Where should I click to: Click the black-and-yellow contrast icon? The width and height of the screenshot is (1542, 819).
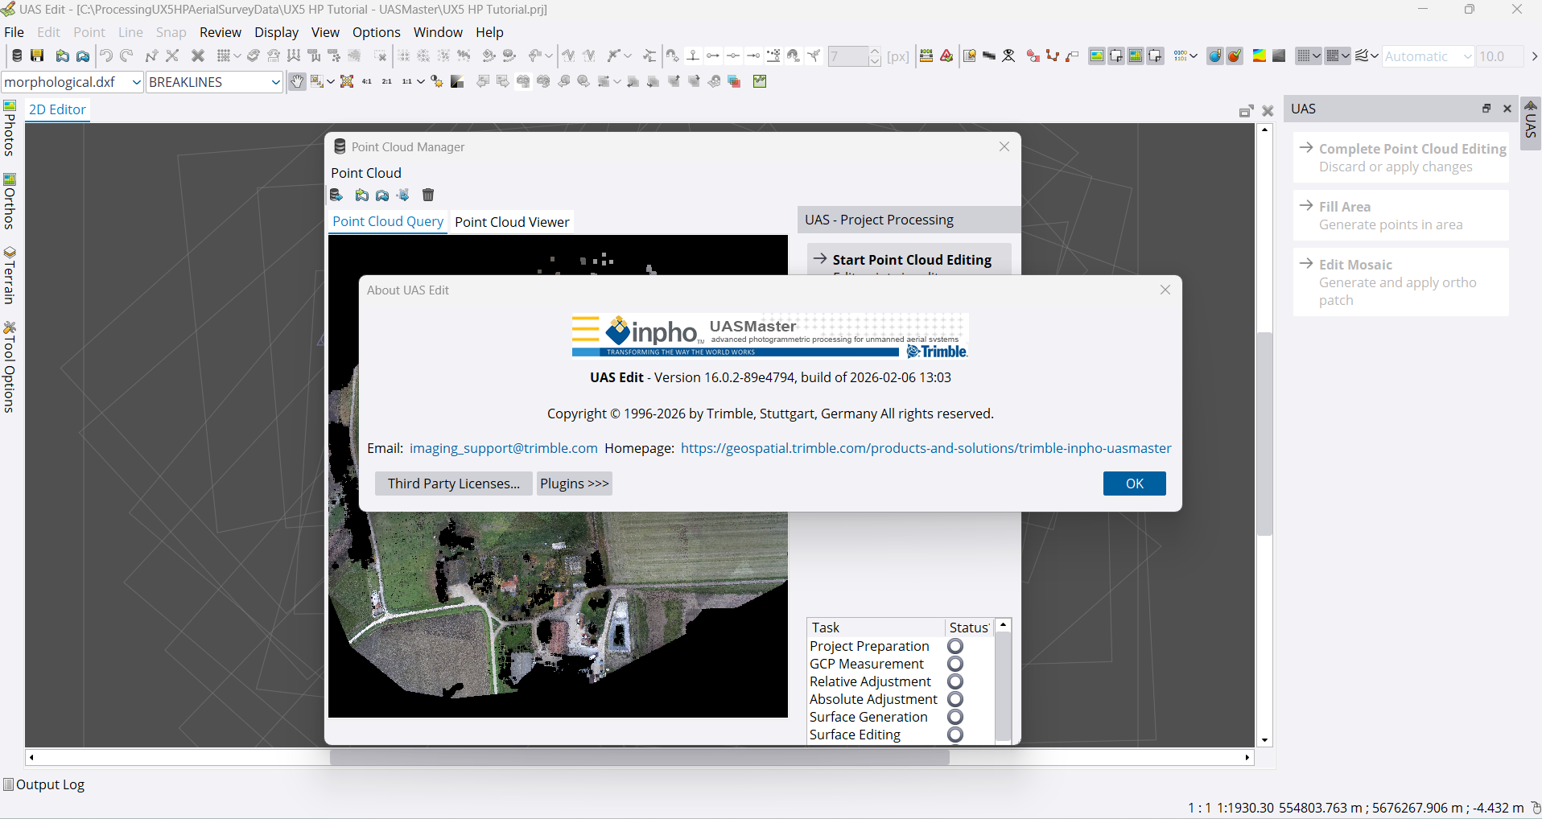[457, 81]
